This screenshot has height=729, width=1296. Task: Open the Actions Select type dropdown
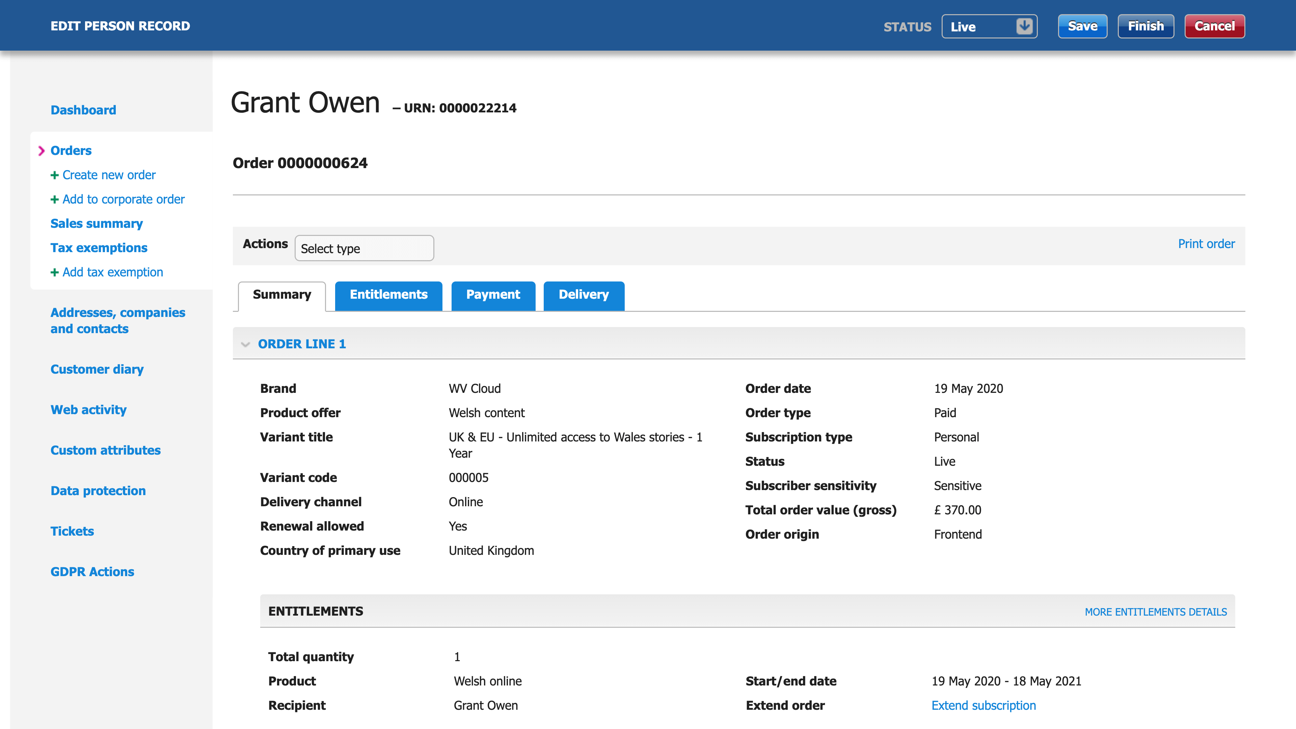coord(364,248)
